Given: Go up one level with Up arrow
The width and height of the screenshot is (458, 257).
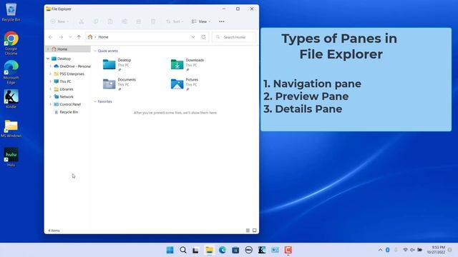Looking at the screenshot, I should click(79, 37).
